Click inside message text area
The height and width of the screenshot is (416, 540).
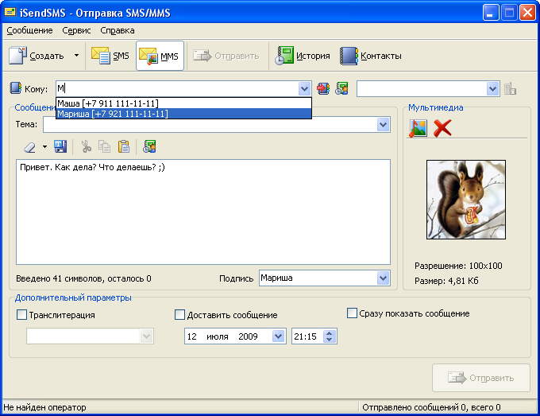click(x=203, y=212)
